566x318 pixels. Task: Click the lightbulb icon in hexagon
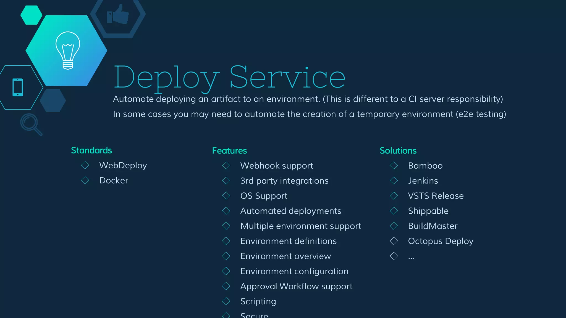tap(68, 51)
